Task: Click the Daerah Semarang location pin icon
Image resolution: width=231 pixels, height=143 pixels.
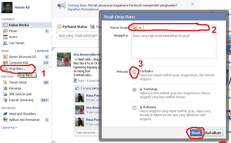Action: (x=6, y=100)
